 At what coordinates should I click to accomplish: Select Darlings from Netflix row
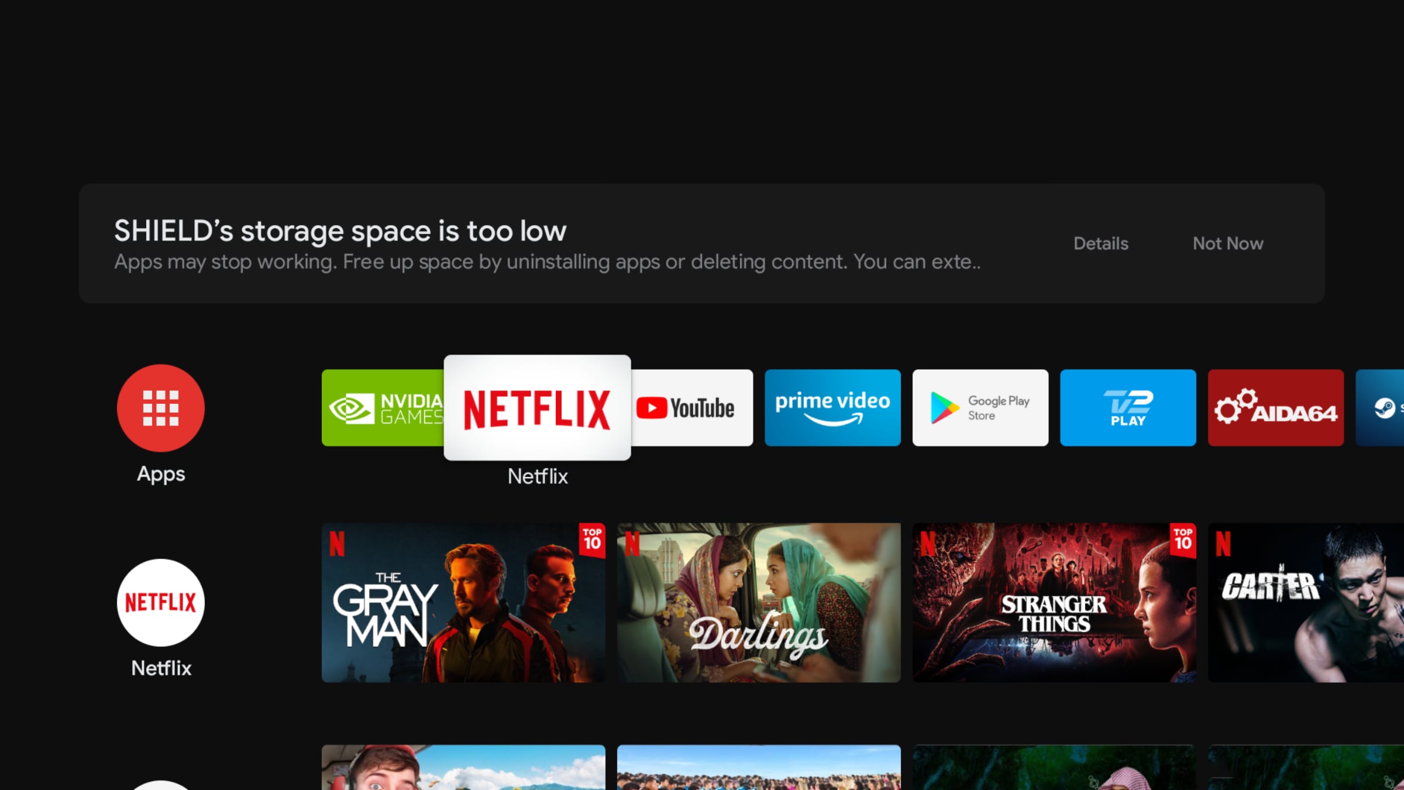tap(759, 603)
